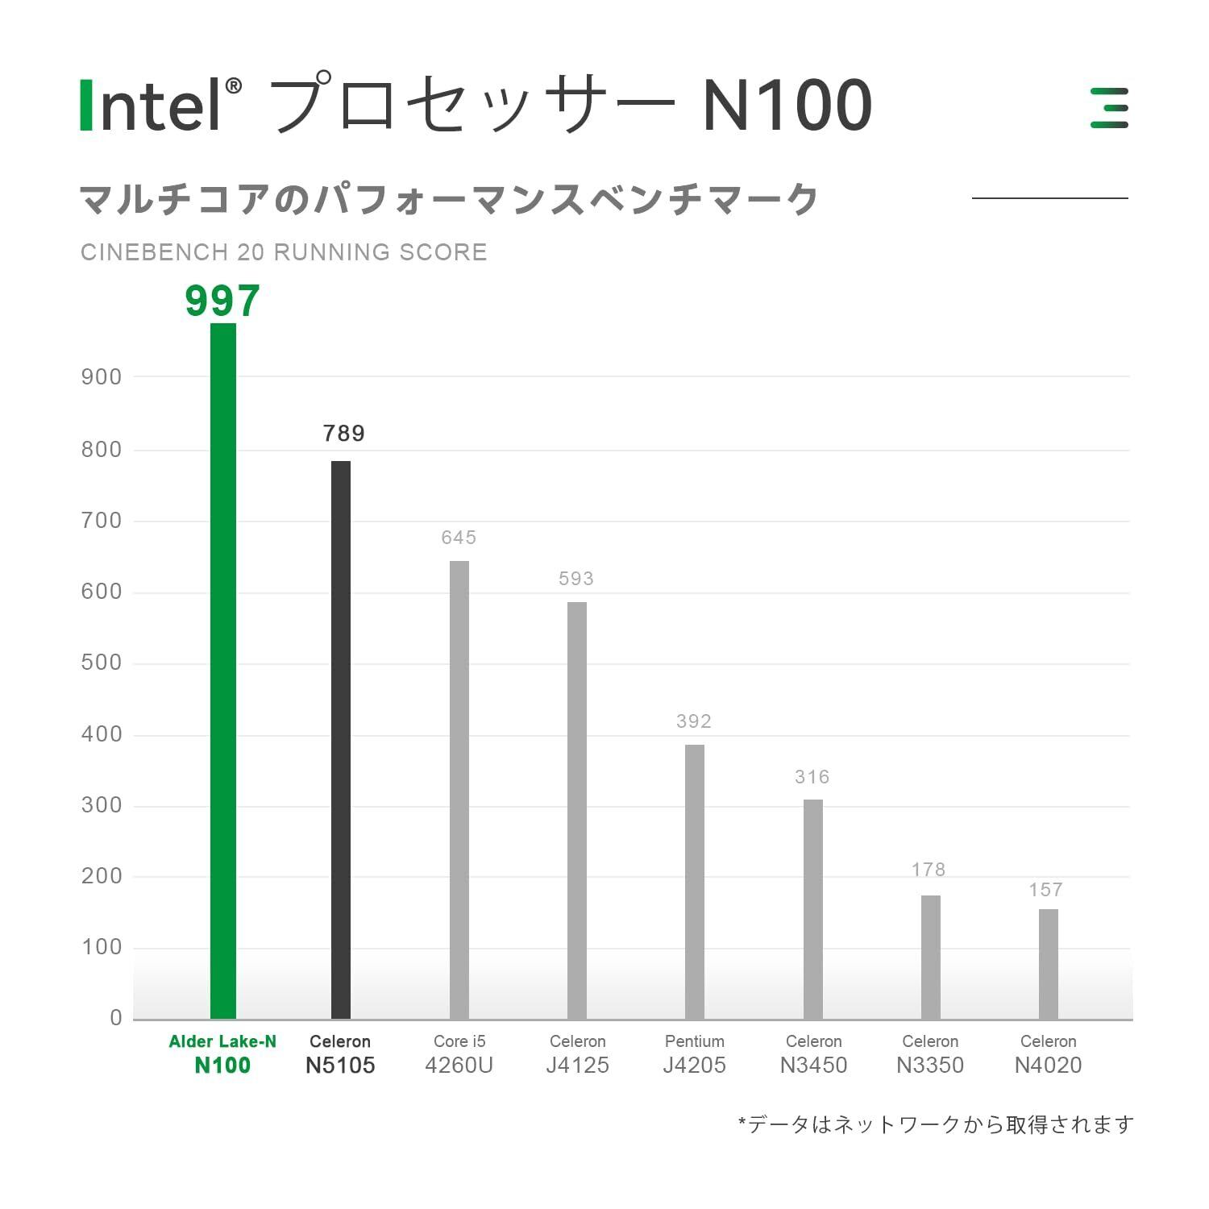
Task: Click the CINEBENCH 20 RUNNING SCORE subtitle
Action: 284,252
